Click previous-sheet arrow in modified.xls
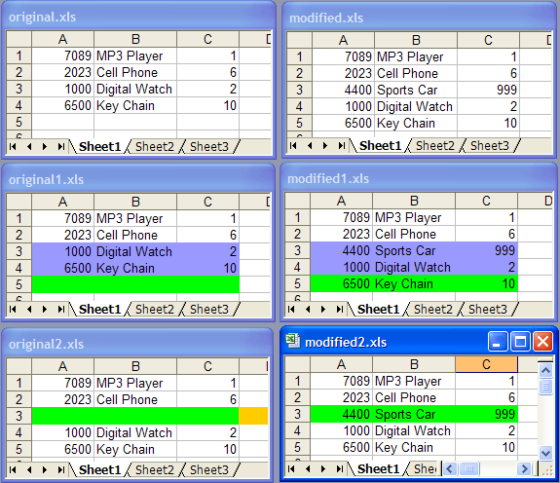This screenshot has height=483, width=560. (x=310, y=146)
